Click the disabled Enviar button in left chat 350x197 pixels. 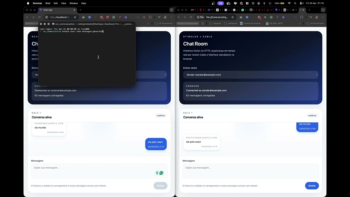click(161, 186)
